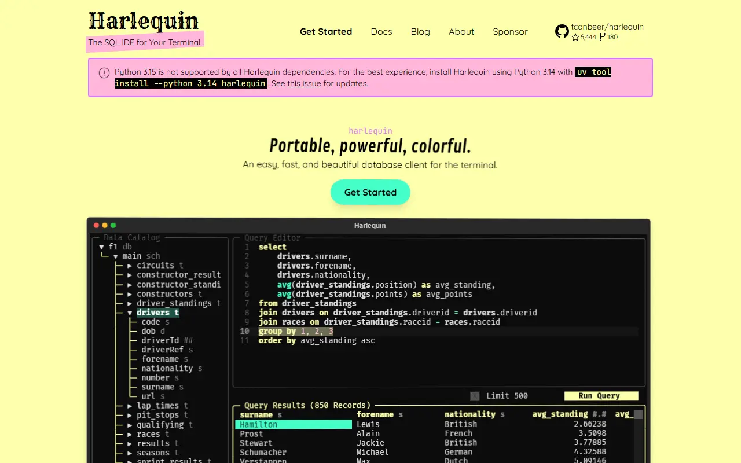The image size is (741, 463).
Task: Go to the Blog page
Action: [420, 32]
